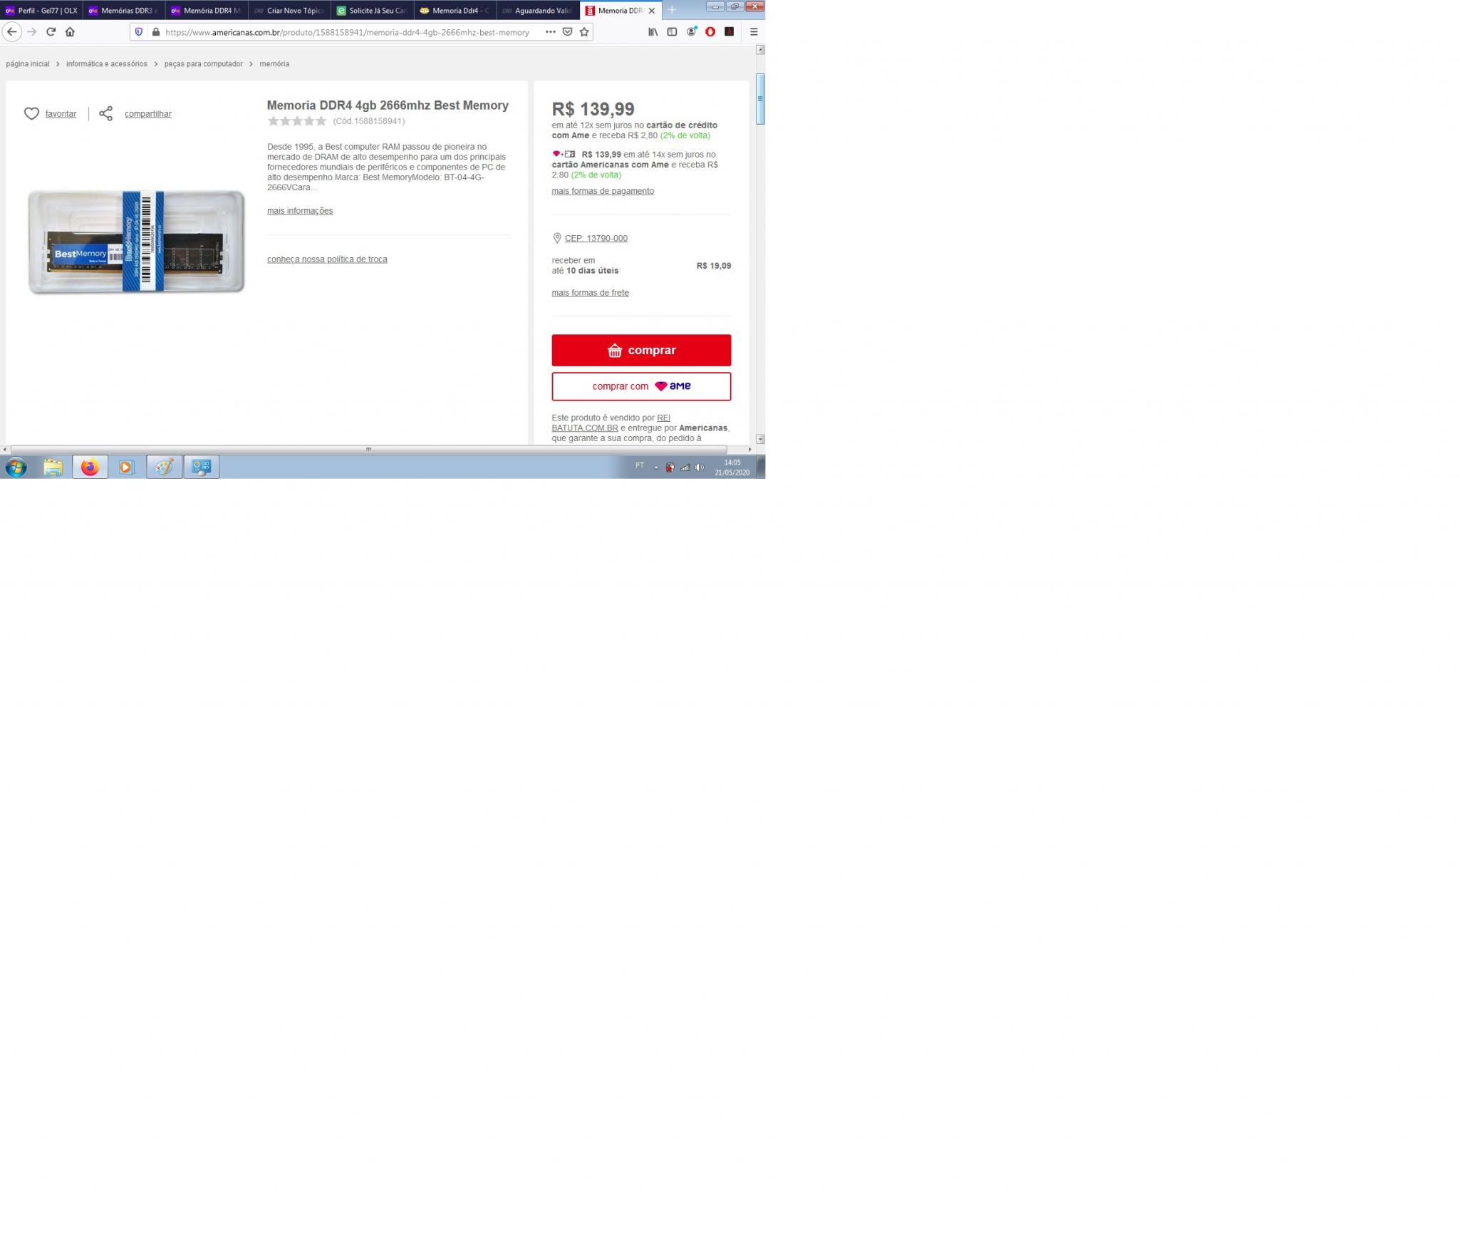Image resolution: width=1459 pixels, height=1235 pixels.
Task: Open the Control Panel taskbar item
Action: point(201,467)
